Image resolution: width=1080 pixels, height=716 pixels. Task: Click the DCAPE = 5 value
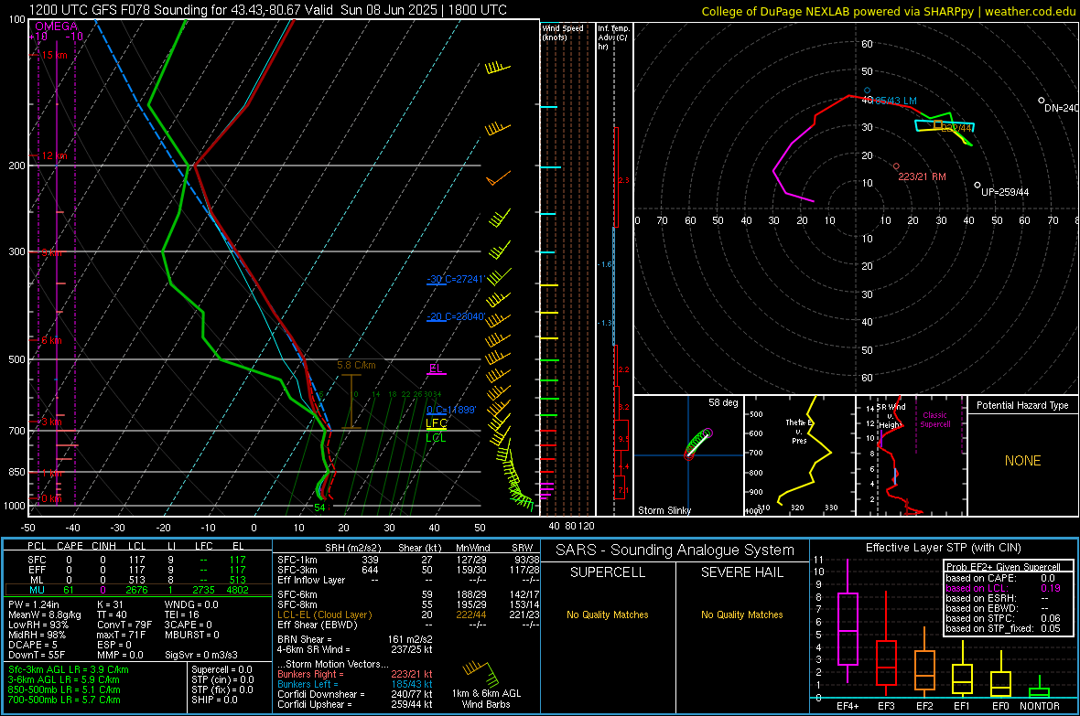(x=32, y=645)
